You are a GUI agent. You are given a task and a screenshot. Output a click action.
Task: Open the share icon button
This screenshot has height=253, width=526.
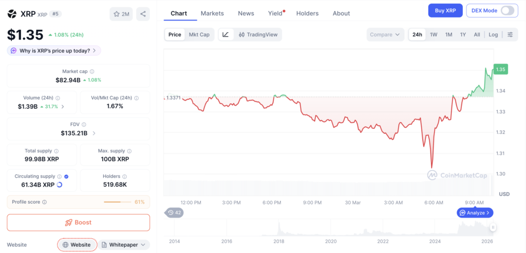143,14
